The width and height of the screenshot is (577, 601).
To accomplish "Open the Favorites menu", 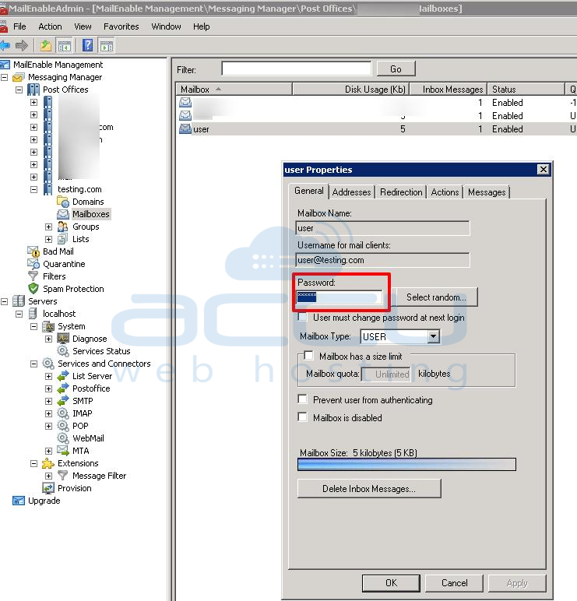I will (121, 26).
